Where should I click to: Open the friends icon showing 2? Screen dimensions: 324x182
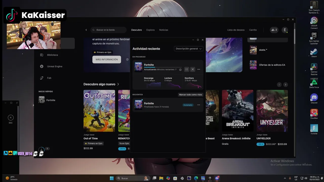pos(274,30)
